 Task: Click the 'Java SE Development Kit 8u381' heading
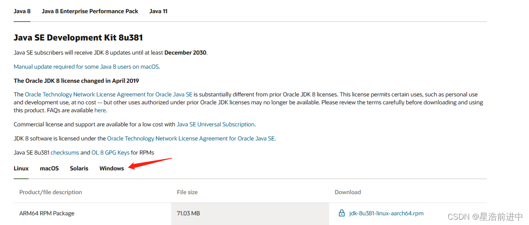78,38
